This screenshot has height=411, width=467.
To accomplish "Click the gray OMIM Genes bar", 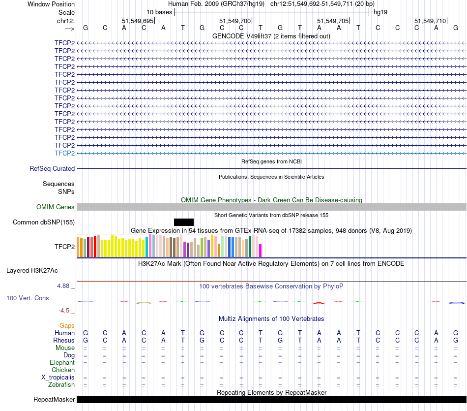I will [271, 207].
